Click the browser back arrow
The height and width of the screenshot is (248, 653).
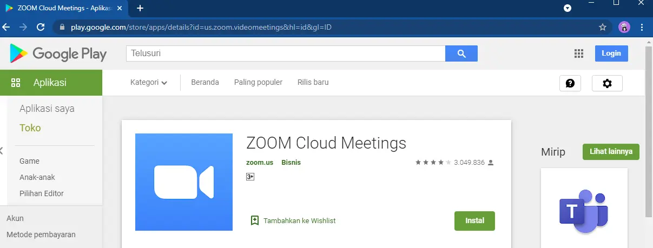pos(6,26)
